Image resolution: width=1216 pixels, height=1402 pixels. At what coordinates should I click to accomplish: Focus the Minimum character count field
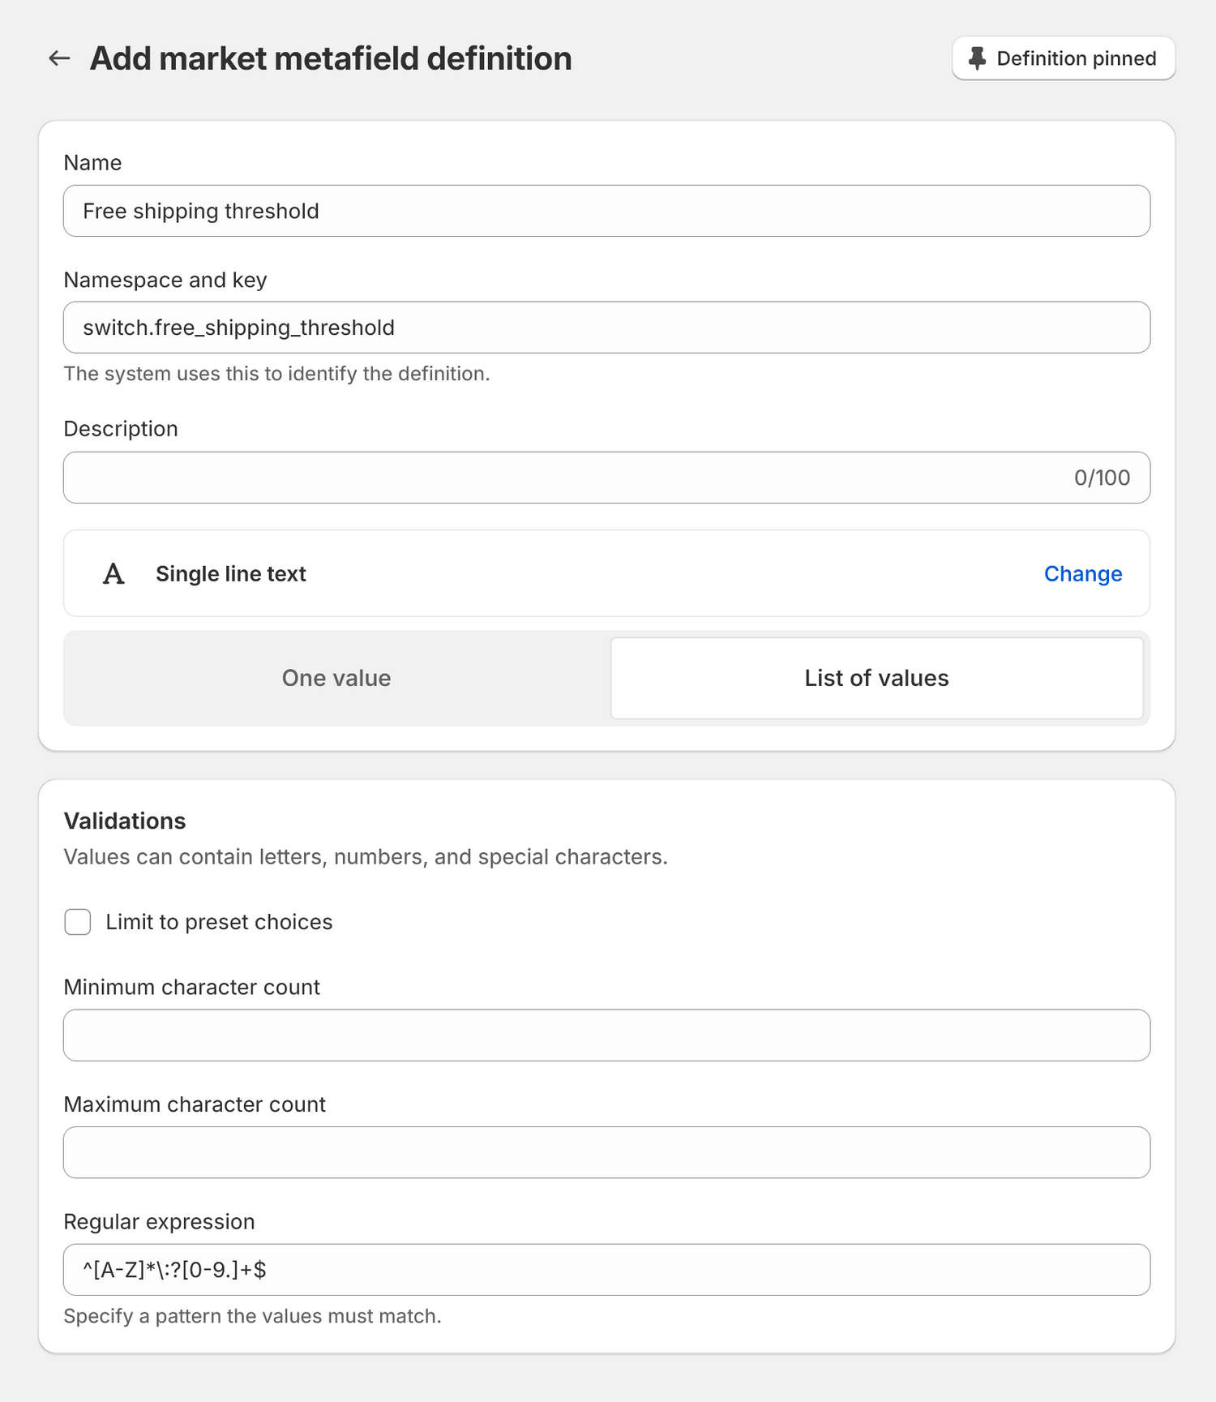tap(606, 1035)
